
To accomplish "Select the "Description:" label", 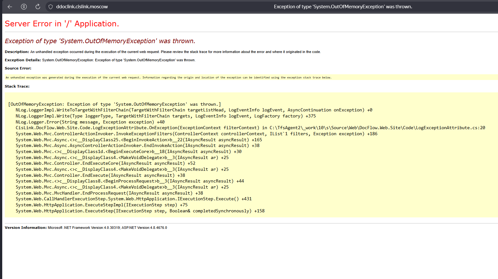I will coord(17,52).
